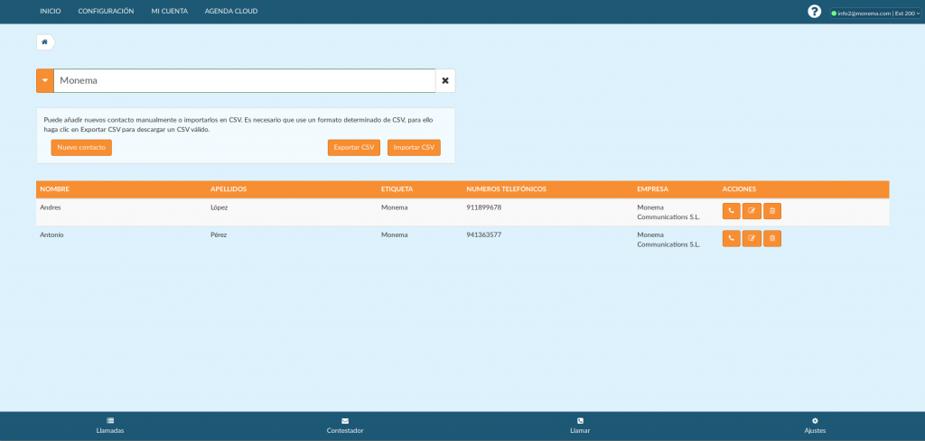Click the NUMEROS TELEFÓNICOS column header
Image resolution: width=925 pixels, height=441 pixels.
[507, 189]
